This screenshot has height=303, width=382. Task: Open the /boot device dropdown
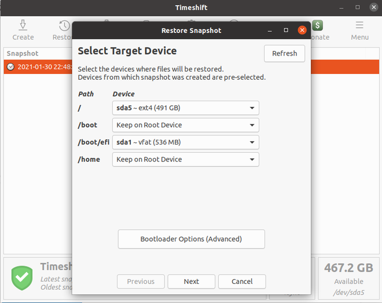186,125
